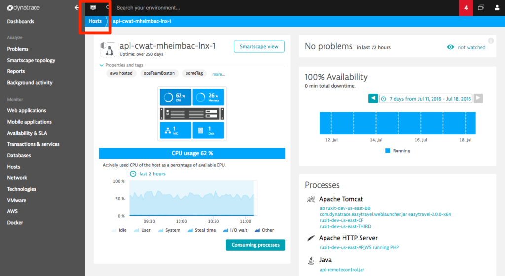Screen dimensions: 505x276
Task: Open Reports in the sidebar
Action: pyautogui.click(x=16, y=71)
